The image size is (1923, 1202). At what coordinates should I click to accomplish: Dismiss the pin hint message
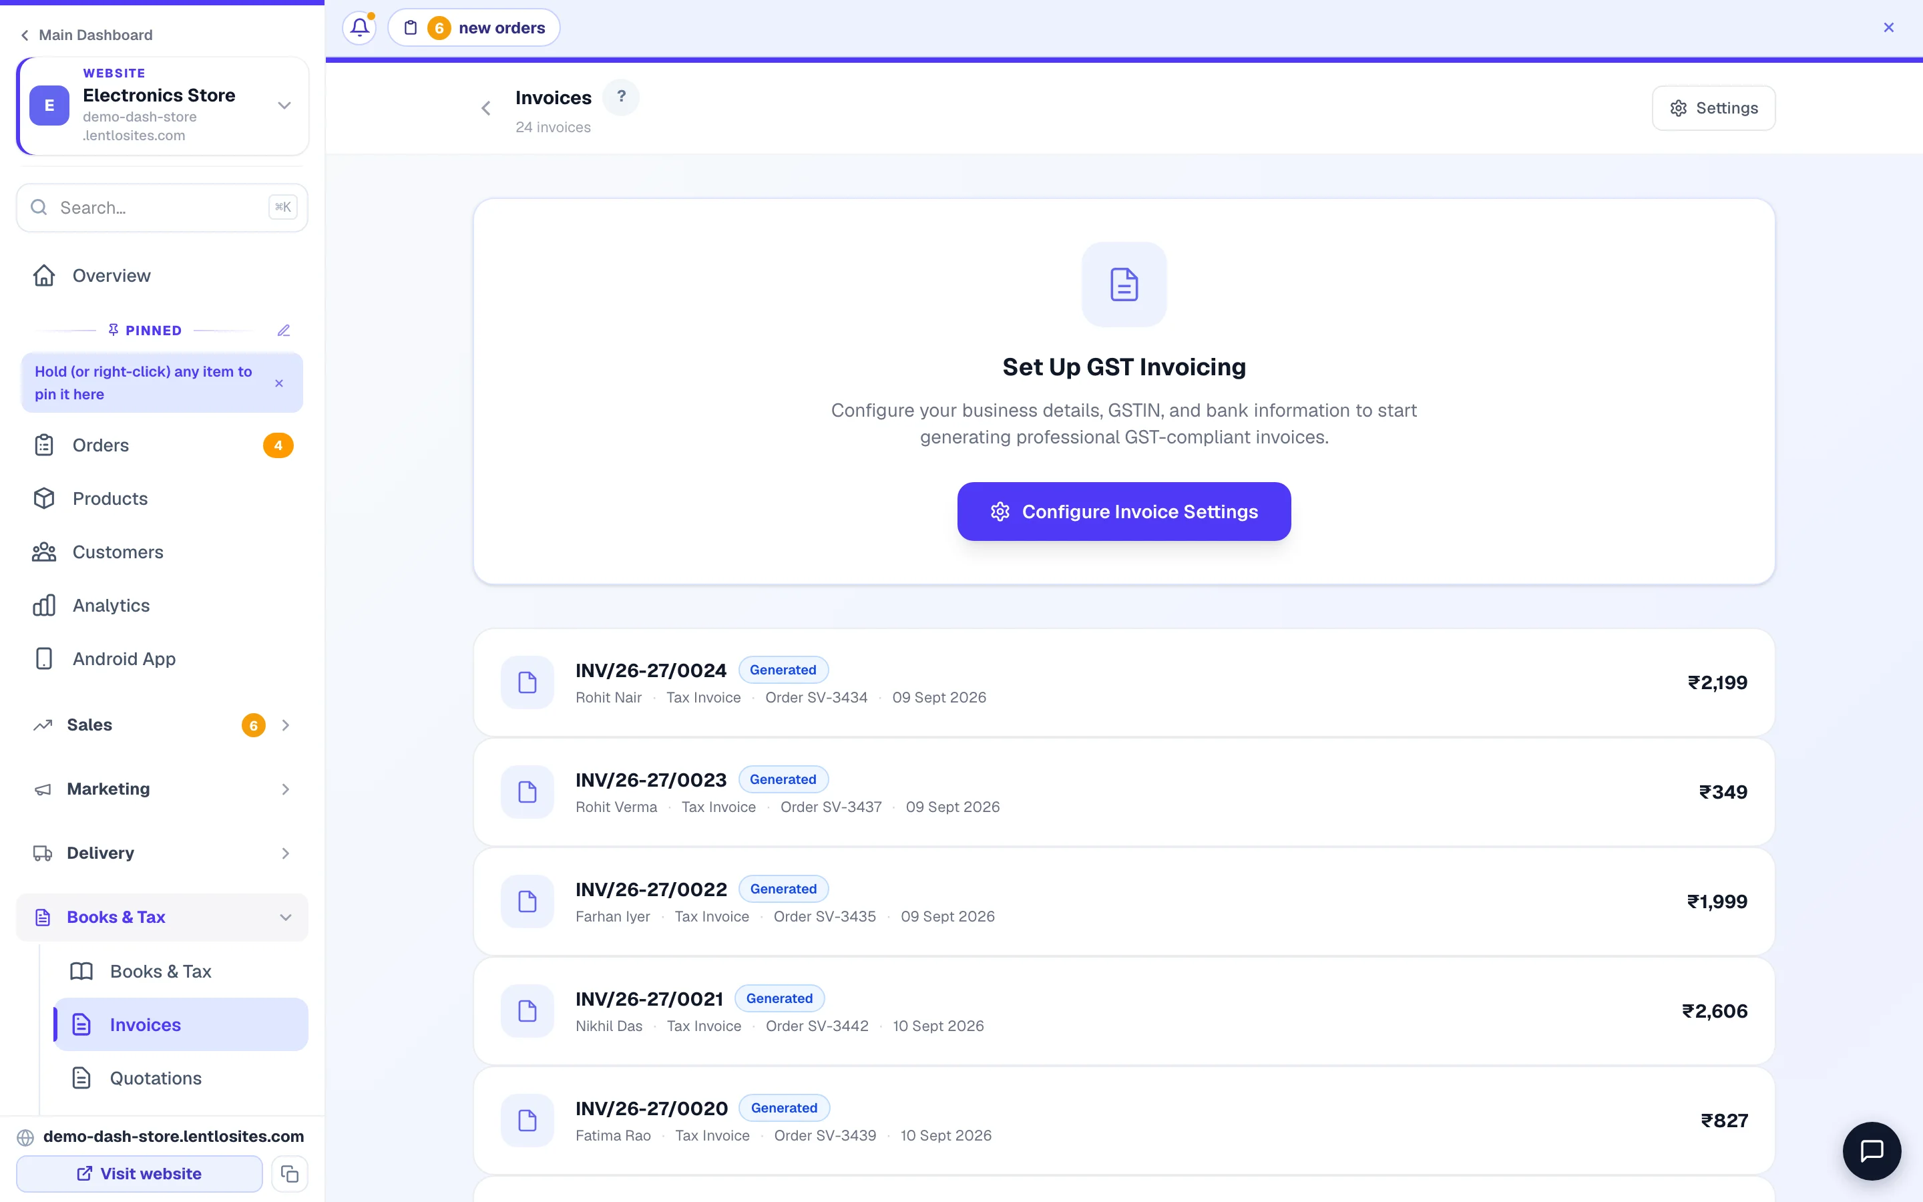[279, 383]
